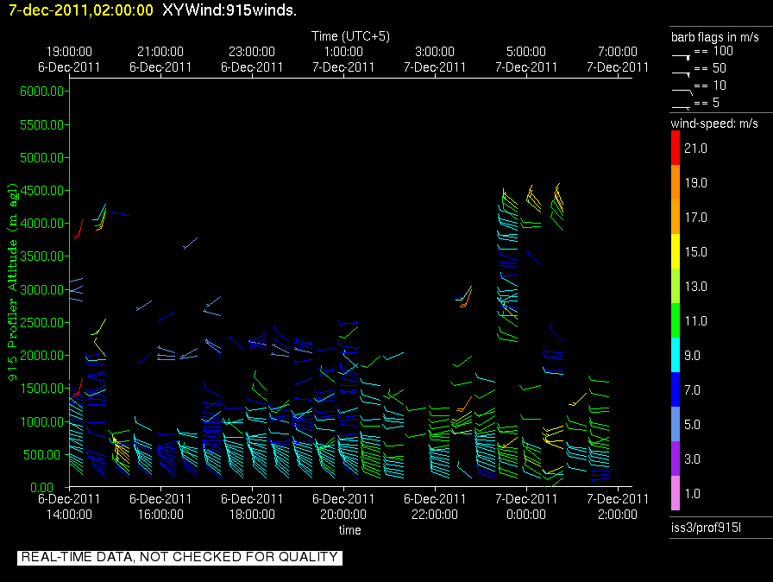Click the yellow 15.0 color bar segment
This screenshot has height=582, width=773.
click(x=676, y=251)
